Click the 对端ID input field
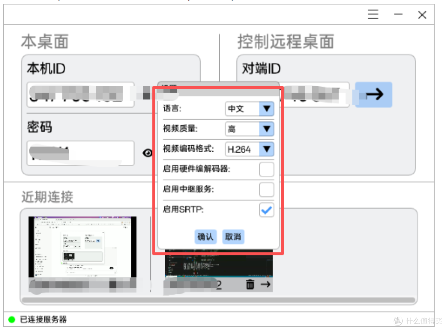The height and width of the screenshot is (330, 446). 315,94
